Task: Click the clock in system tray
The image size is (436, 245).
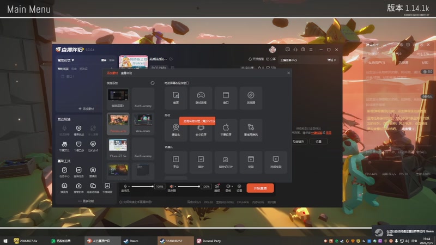Action: coord(426,241)
